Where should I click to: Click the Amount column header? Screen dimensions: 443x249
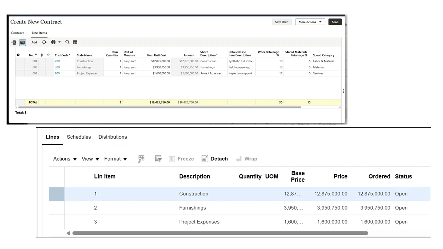189,55
